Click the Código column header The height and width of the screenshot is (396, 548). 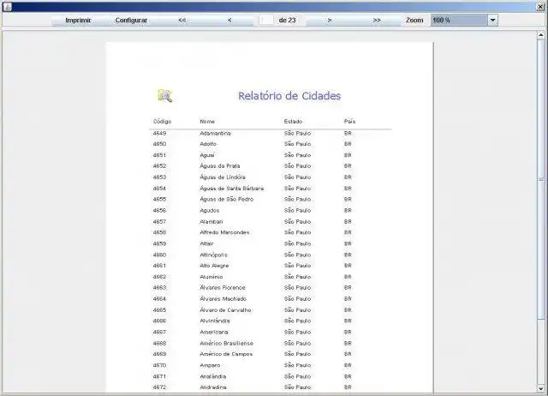point(162,122)
